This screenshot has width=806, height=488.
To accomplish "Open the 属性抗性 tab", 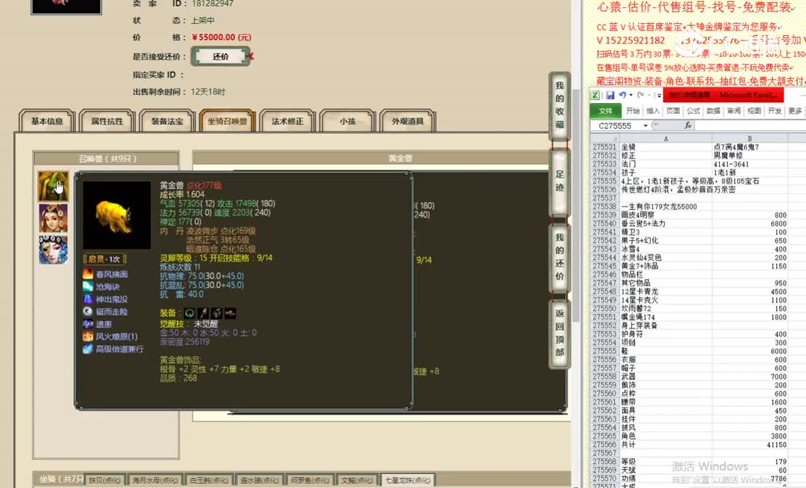I will pyautogui.click(x=107, y=121).
